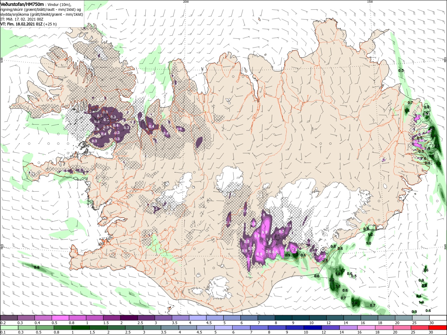Screen dimensions: 447x335
Task: Click the light lavender snow swatch starting at 4
Action: (x=197, y=318)
